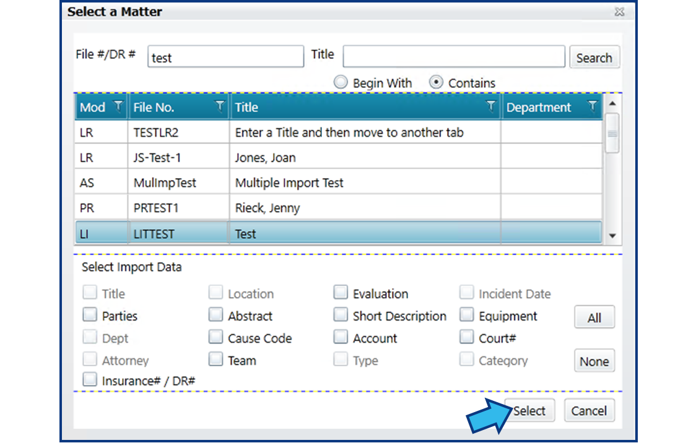Open the Title column filter

(x=490, y=106)
